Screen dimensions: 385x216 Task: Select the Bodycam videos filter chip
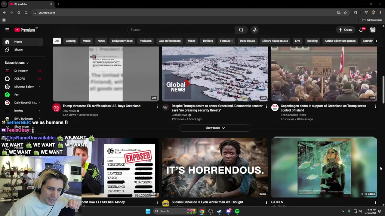122,41
